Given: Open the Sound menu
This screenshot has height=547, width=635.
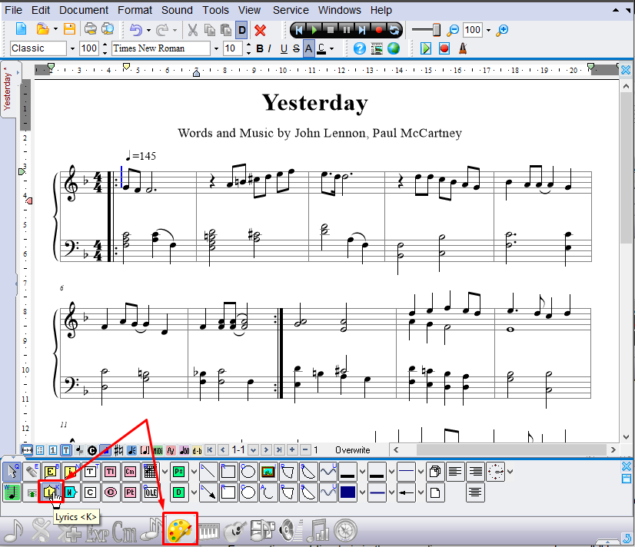Looking at the screenshot, I should click(177, 10).
